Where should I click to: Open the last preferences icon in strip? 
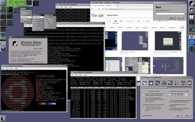[x=189, y=83]
